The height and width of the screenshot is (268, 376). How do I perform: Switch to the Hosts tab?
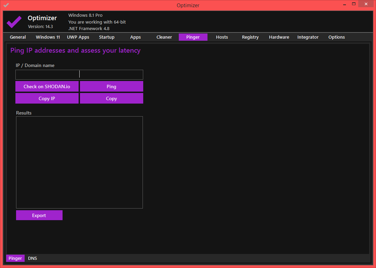[222, 37]
